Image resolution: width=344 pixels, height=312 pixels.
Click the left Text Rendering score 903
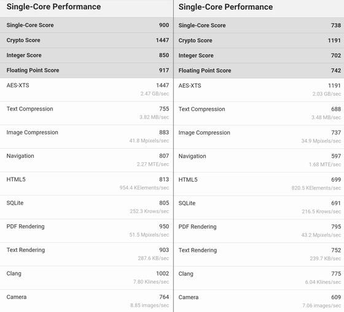164,250
